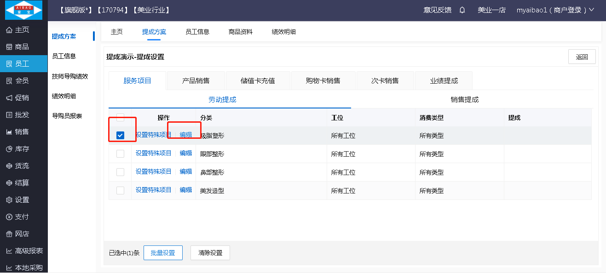Open the top 绩效明细 tab
Viewport: 606px width, 273px height.
pos(284,32)
